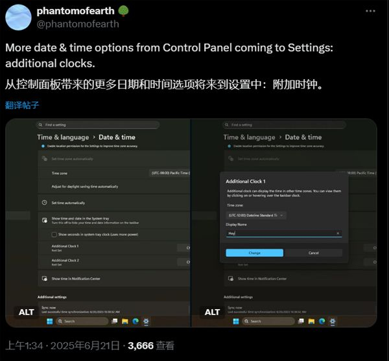Click the Windows Start icon in left screenshot
This screenshot has width=389, height=361.
(50, 321)
